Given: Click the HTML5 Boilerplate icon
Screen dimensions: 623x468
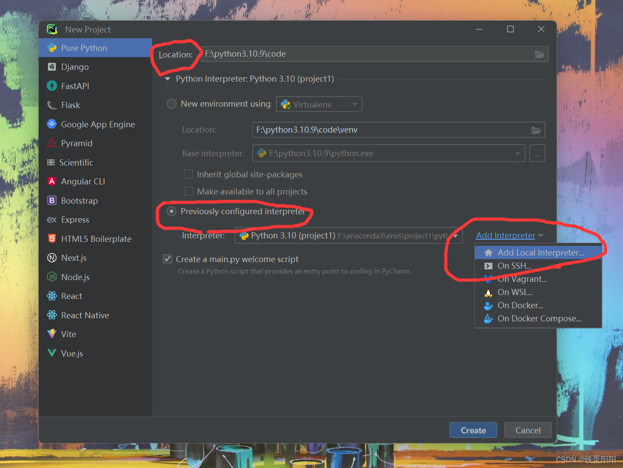Looking at the screenshot, I should click(52, 238).
